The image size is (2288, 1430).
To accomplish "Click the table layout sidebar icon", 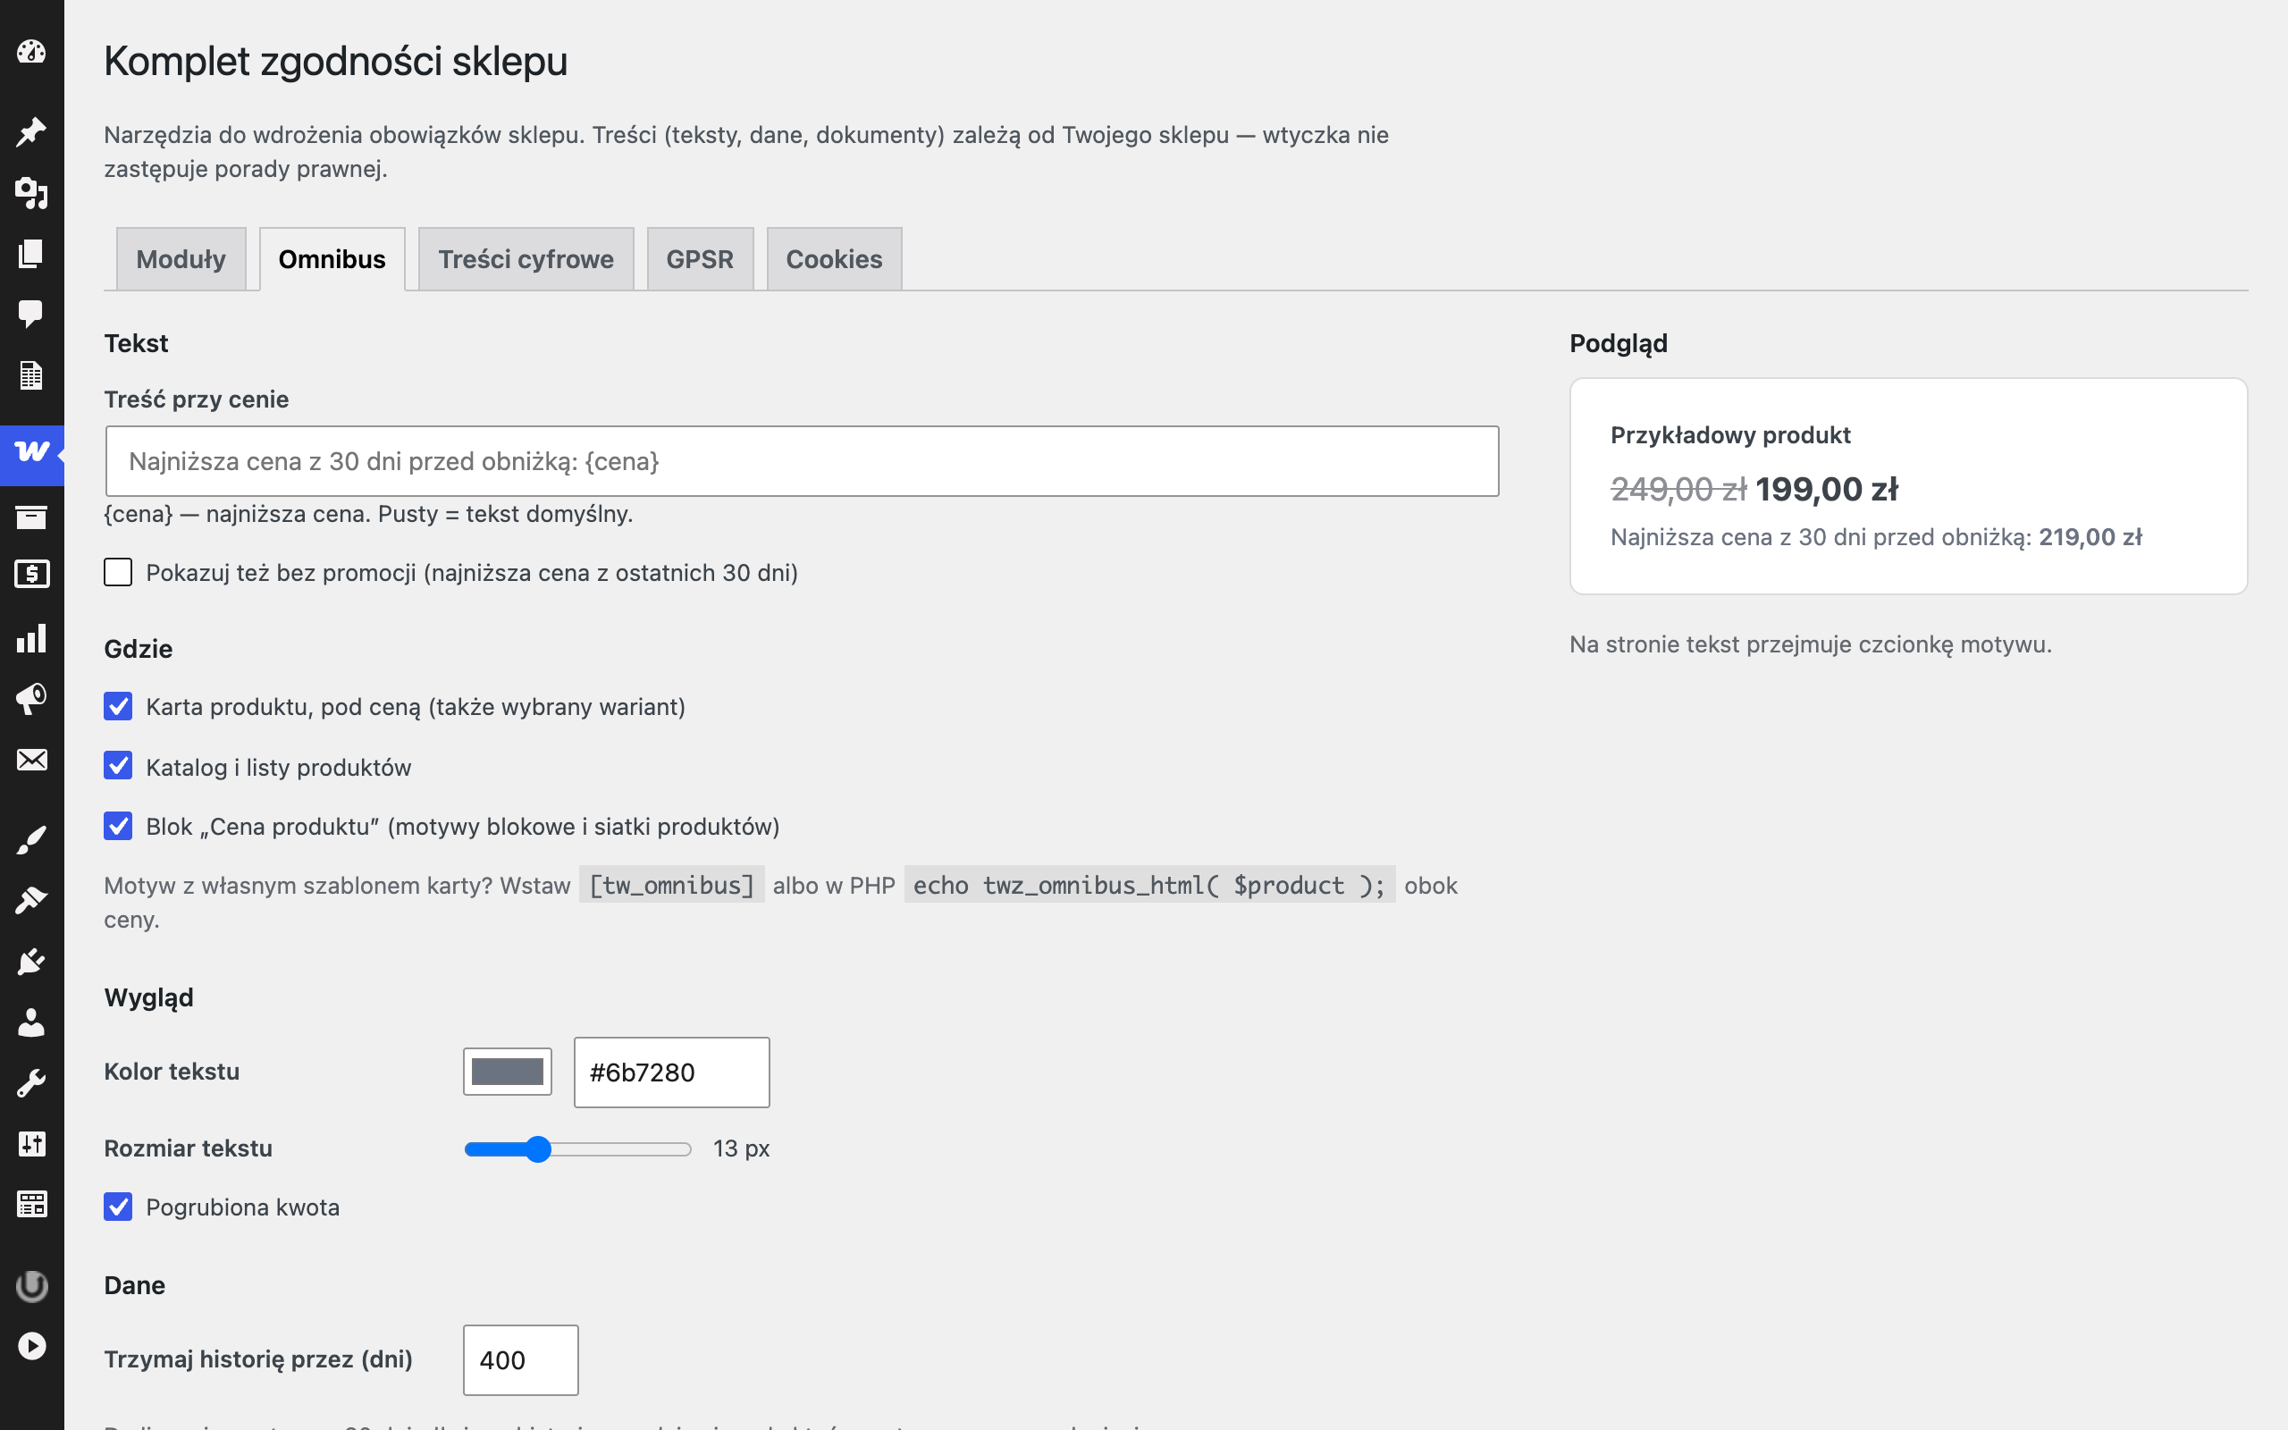I will pyautogui.click(x=31, y=1204).
